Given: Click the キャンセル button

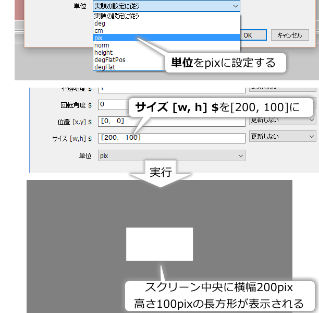Looking at the screenshot, I should [290, 35].
